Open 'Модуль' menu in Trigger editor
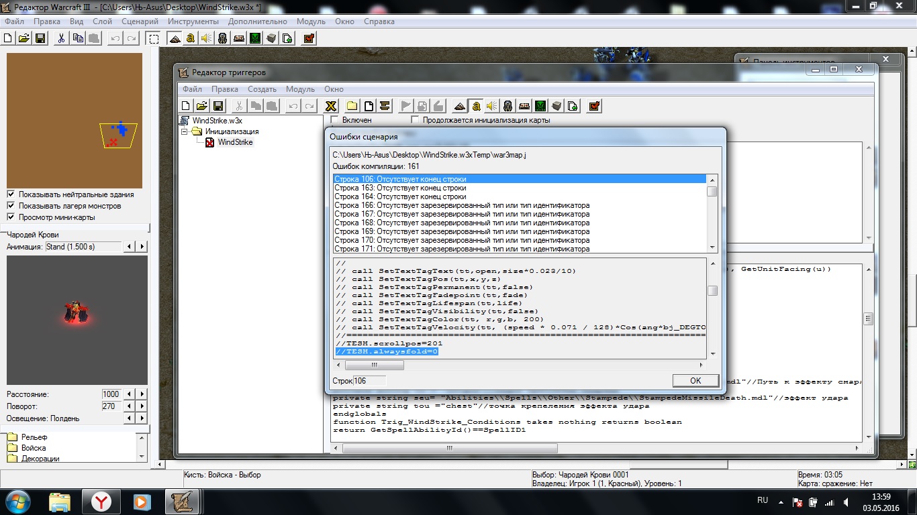 pos(300,89)
